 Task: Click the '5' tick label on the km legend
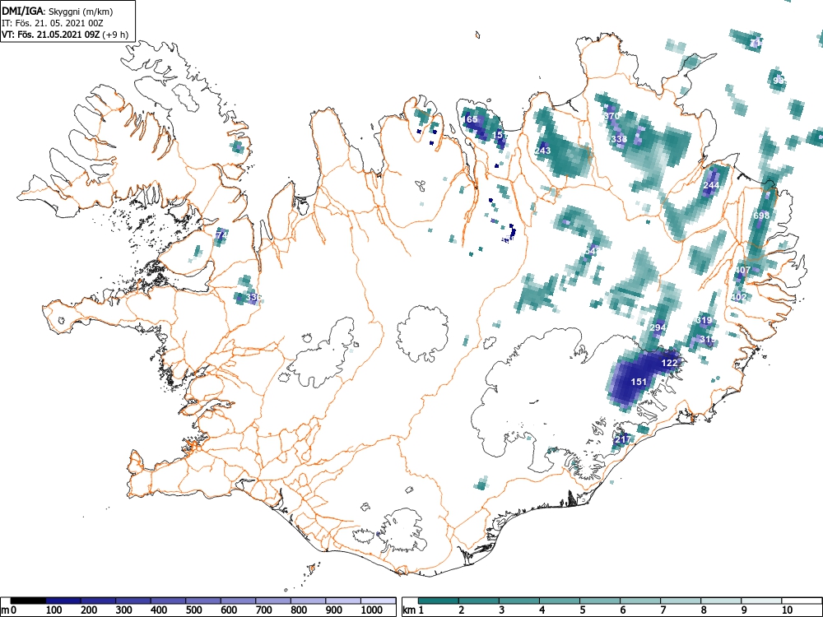(x=582, y=610)
